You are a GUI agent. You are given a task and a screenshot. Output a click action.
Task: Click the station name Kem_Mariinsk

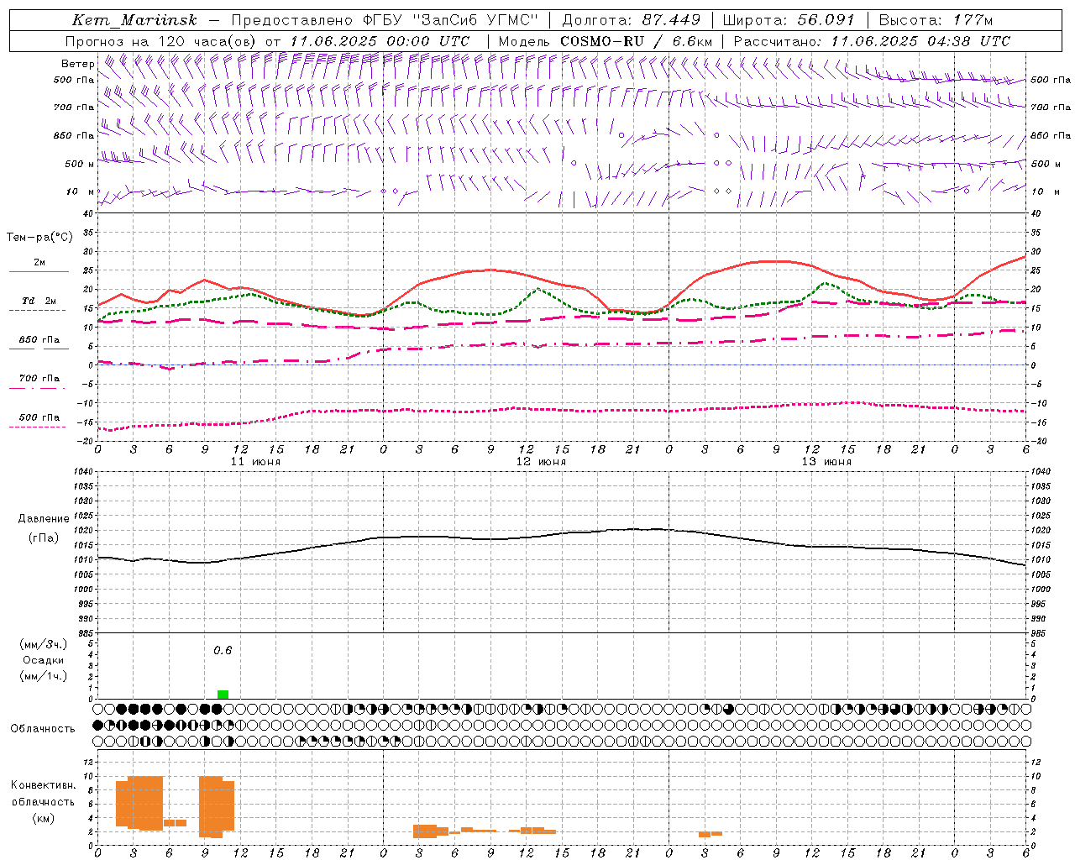(134, 20)
